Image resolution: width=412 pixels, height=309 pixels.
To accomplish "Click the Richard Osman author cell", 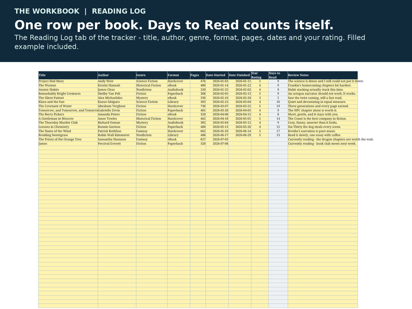I will tap(117, 123).
